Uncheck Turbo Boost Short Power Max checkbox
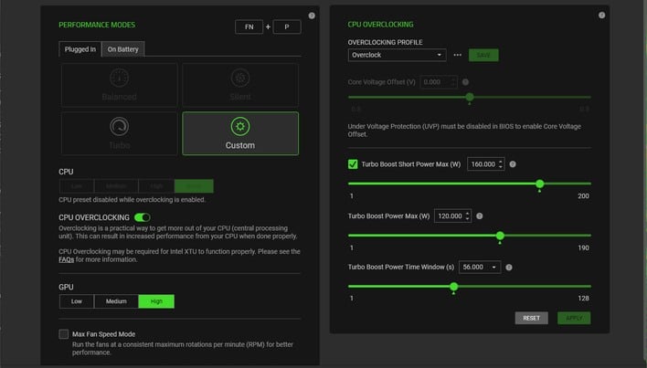 [x=353, y=164]
